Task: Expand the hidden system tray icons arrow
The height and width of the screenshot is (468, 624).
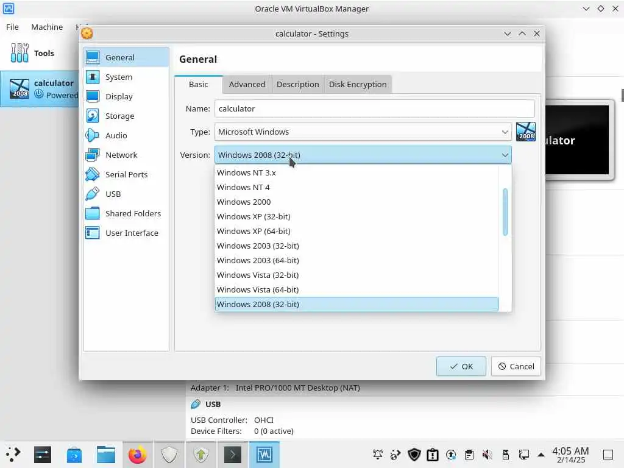Action: click(541, 455)
